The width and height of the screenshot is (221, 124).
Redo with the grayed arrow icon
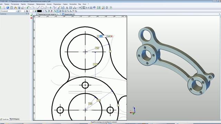[33, 8]
